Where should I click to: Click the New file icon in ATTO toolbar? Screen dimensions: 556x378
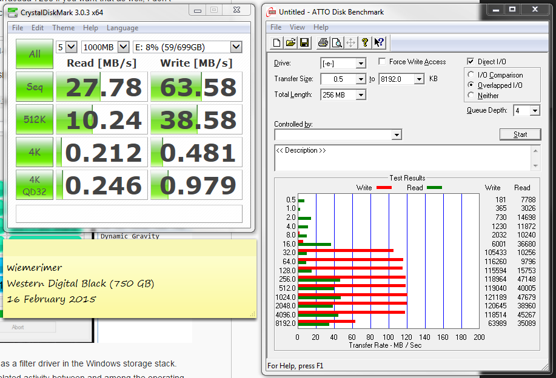[277, 42]
